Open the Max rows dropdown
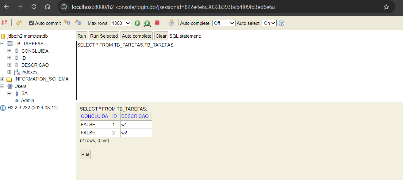 [121, 23]
